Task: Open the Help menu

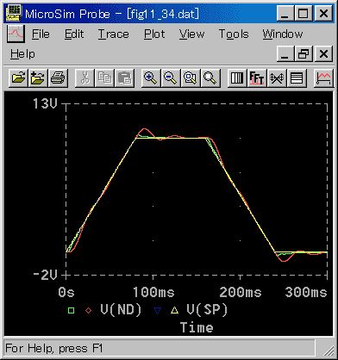Action: point(22,54)
